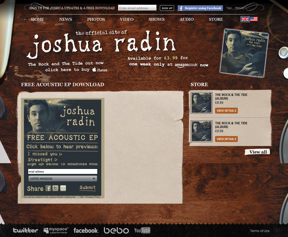Click the View all store button
This screenshot has height=237, width=288.
point(257,152)
